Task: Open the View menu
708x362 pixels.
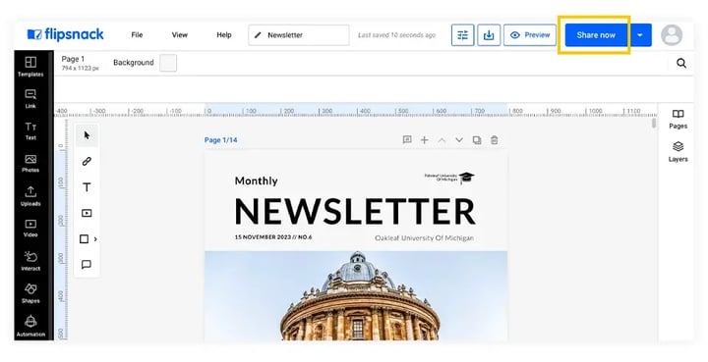Action: [180, 35]
